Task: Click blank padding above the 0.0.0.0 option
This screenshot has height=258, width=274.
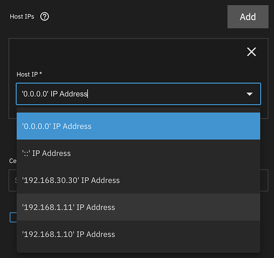Action: coord(138,110)
